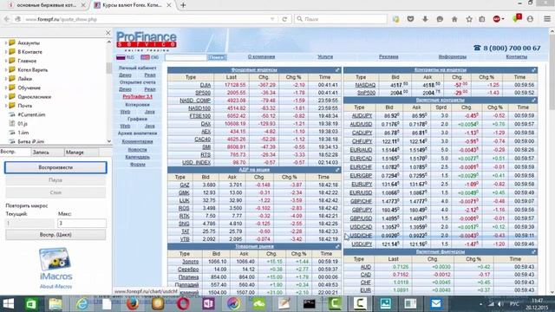Image resolution: width=555 pixels, height=312 pixels.
Task: Open the Услуги site menu
Action: [x=325, y=56]
